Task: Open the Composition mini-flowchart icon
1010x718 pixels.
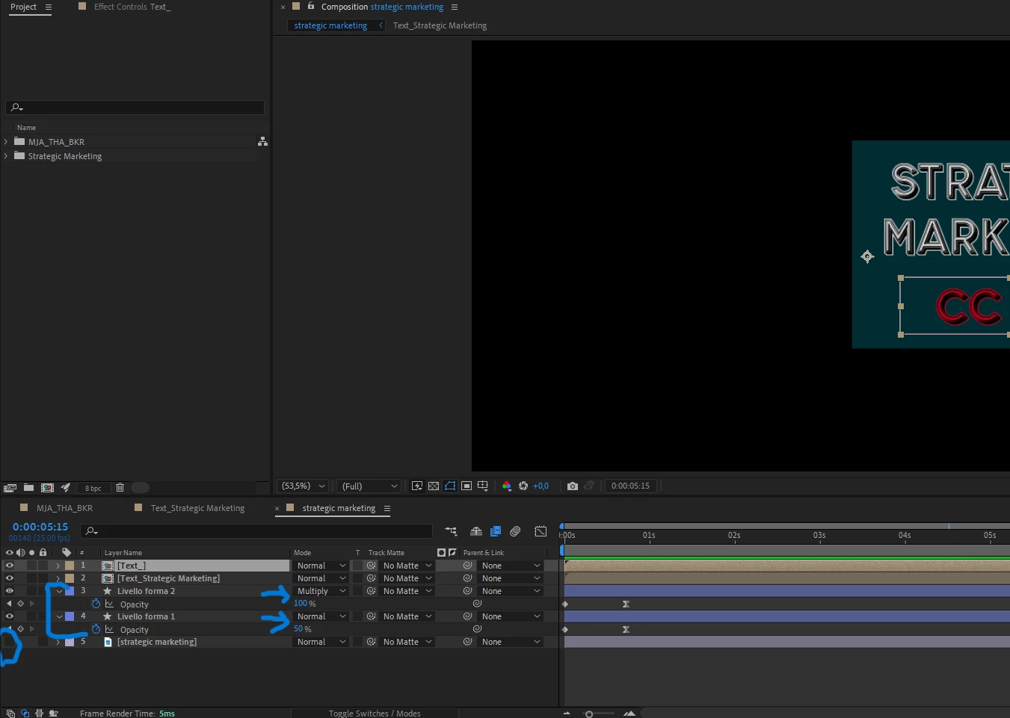Action: tap(451, 531)
